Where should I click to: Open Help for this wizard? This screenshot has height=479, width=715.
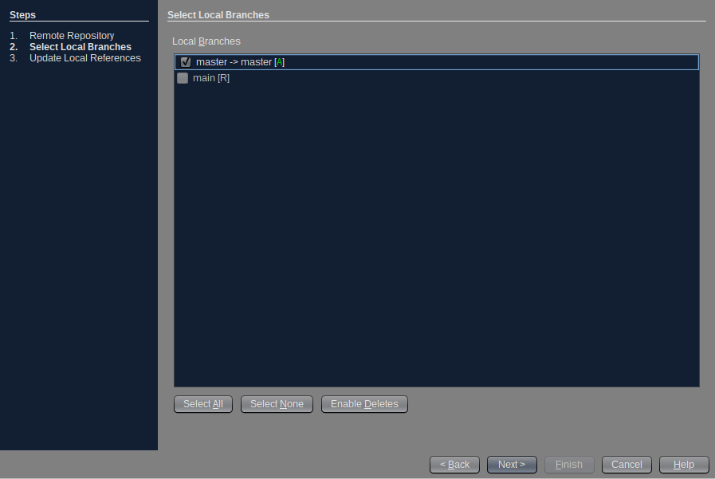684,465
